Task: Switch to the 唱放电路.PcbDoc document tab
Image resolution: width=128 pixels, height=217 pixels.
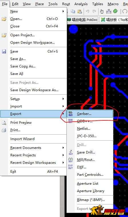Action: [x=83, y=20]
